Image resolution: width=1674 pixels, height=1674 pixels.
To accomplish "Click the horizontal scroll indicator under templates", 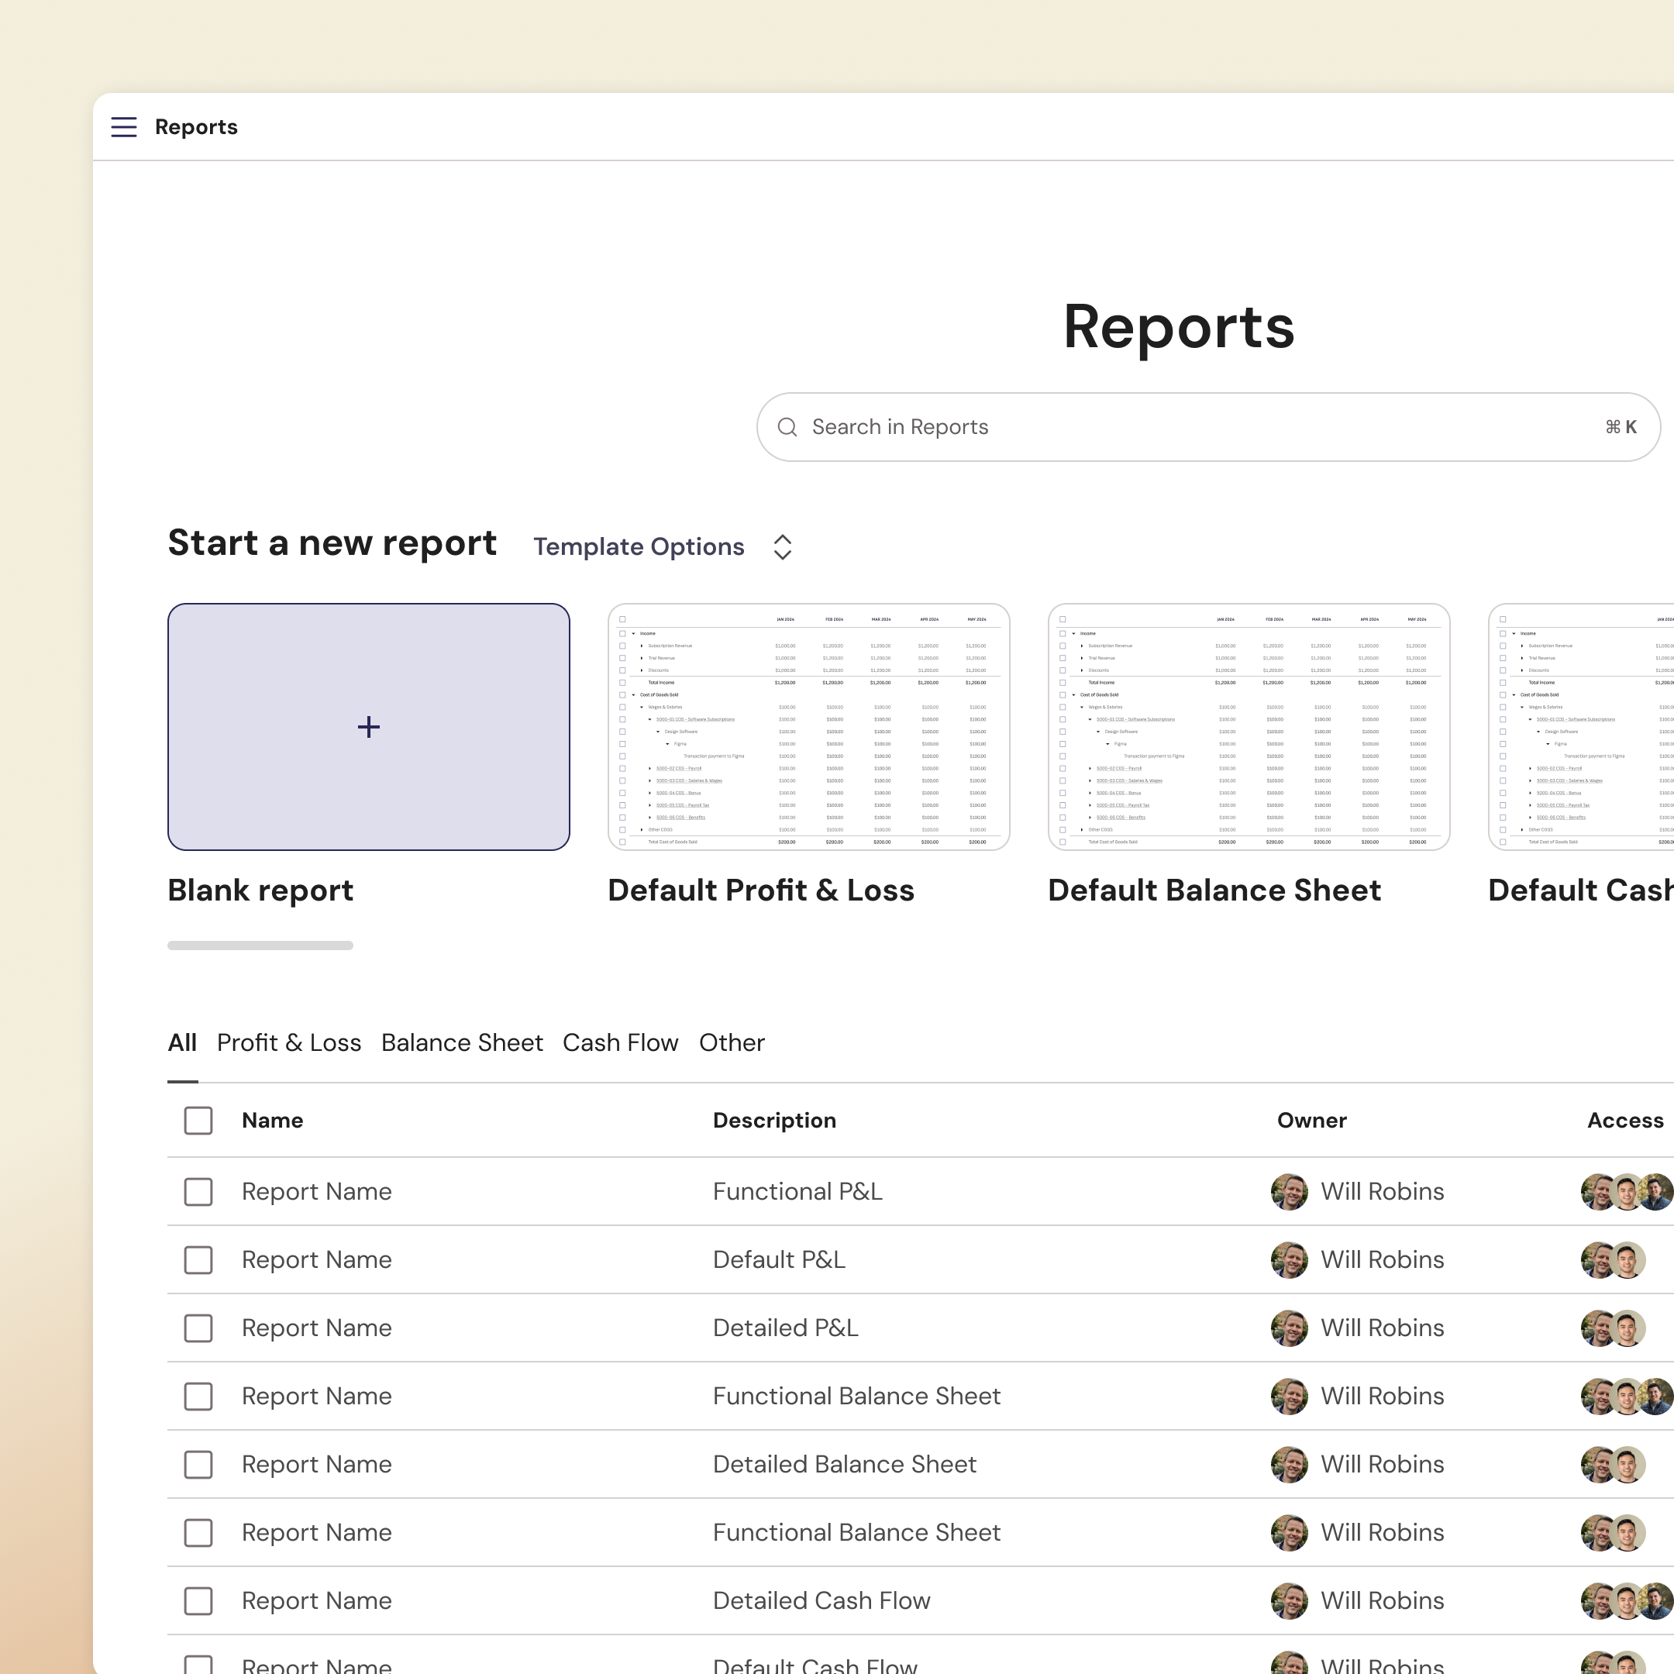I will [260, 945].
